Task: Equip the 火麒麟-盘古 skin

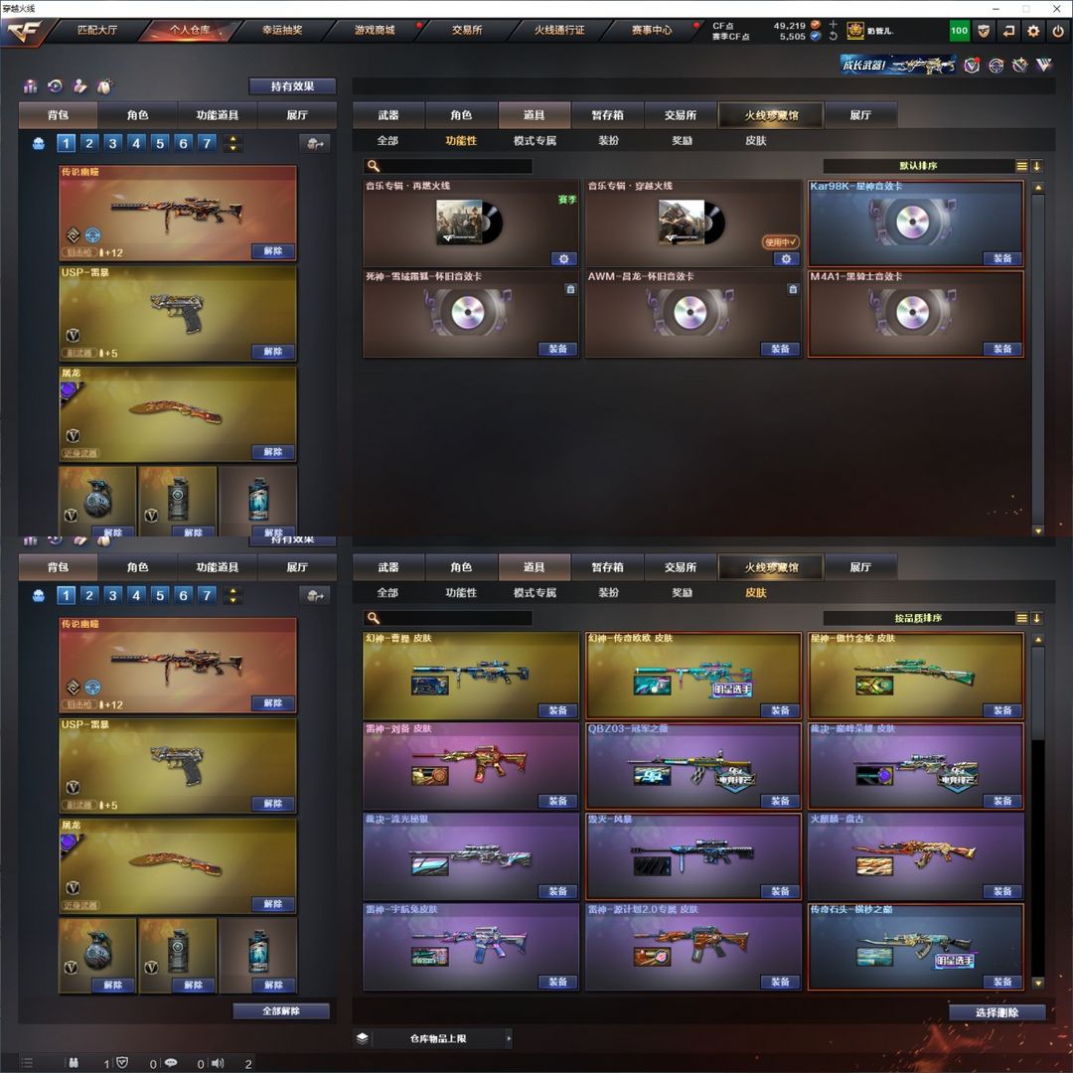Action: (1002, 891)
